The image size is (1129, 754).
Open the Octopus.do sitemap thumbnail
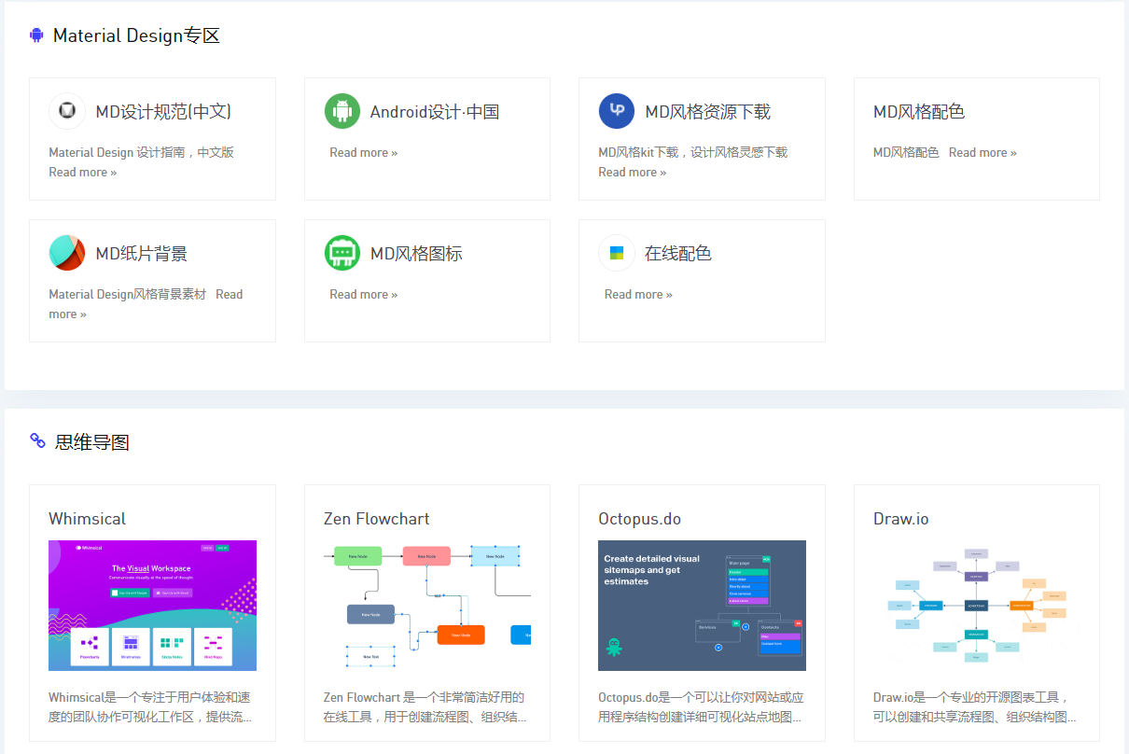pos(702,605)
